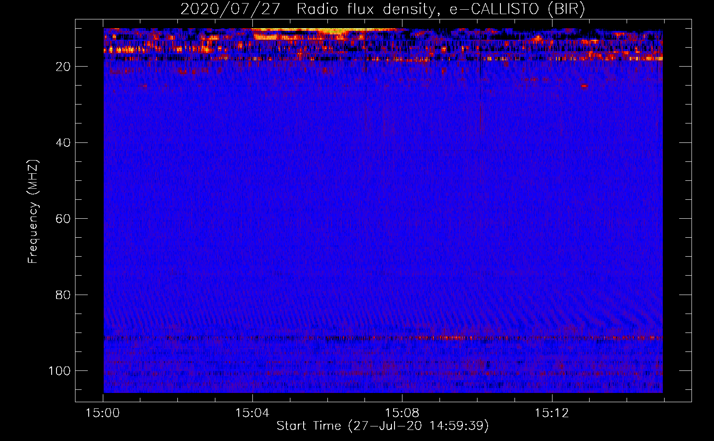Click the 15:08 time tick label
Image resolution: width=714 pixels, height=441 pixels.
(402, 413)
